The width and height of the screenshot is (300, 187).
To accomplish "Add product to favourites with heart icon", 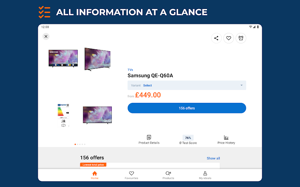I will (x=228, y=38).
